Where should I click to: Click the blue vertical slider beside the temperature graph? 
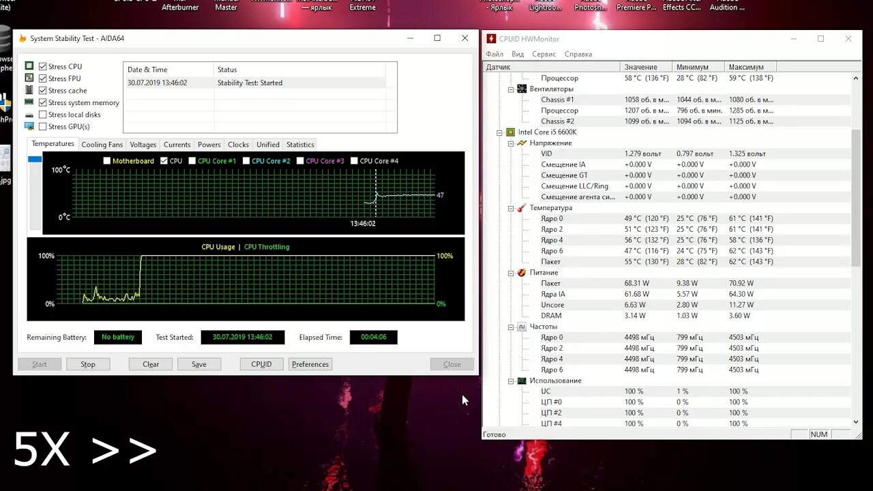[35, 159]
